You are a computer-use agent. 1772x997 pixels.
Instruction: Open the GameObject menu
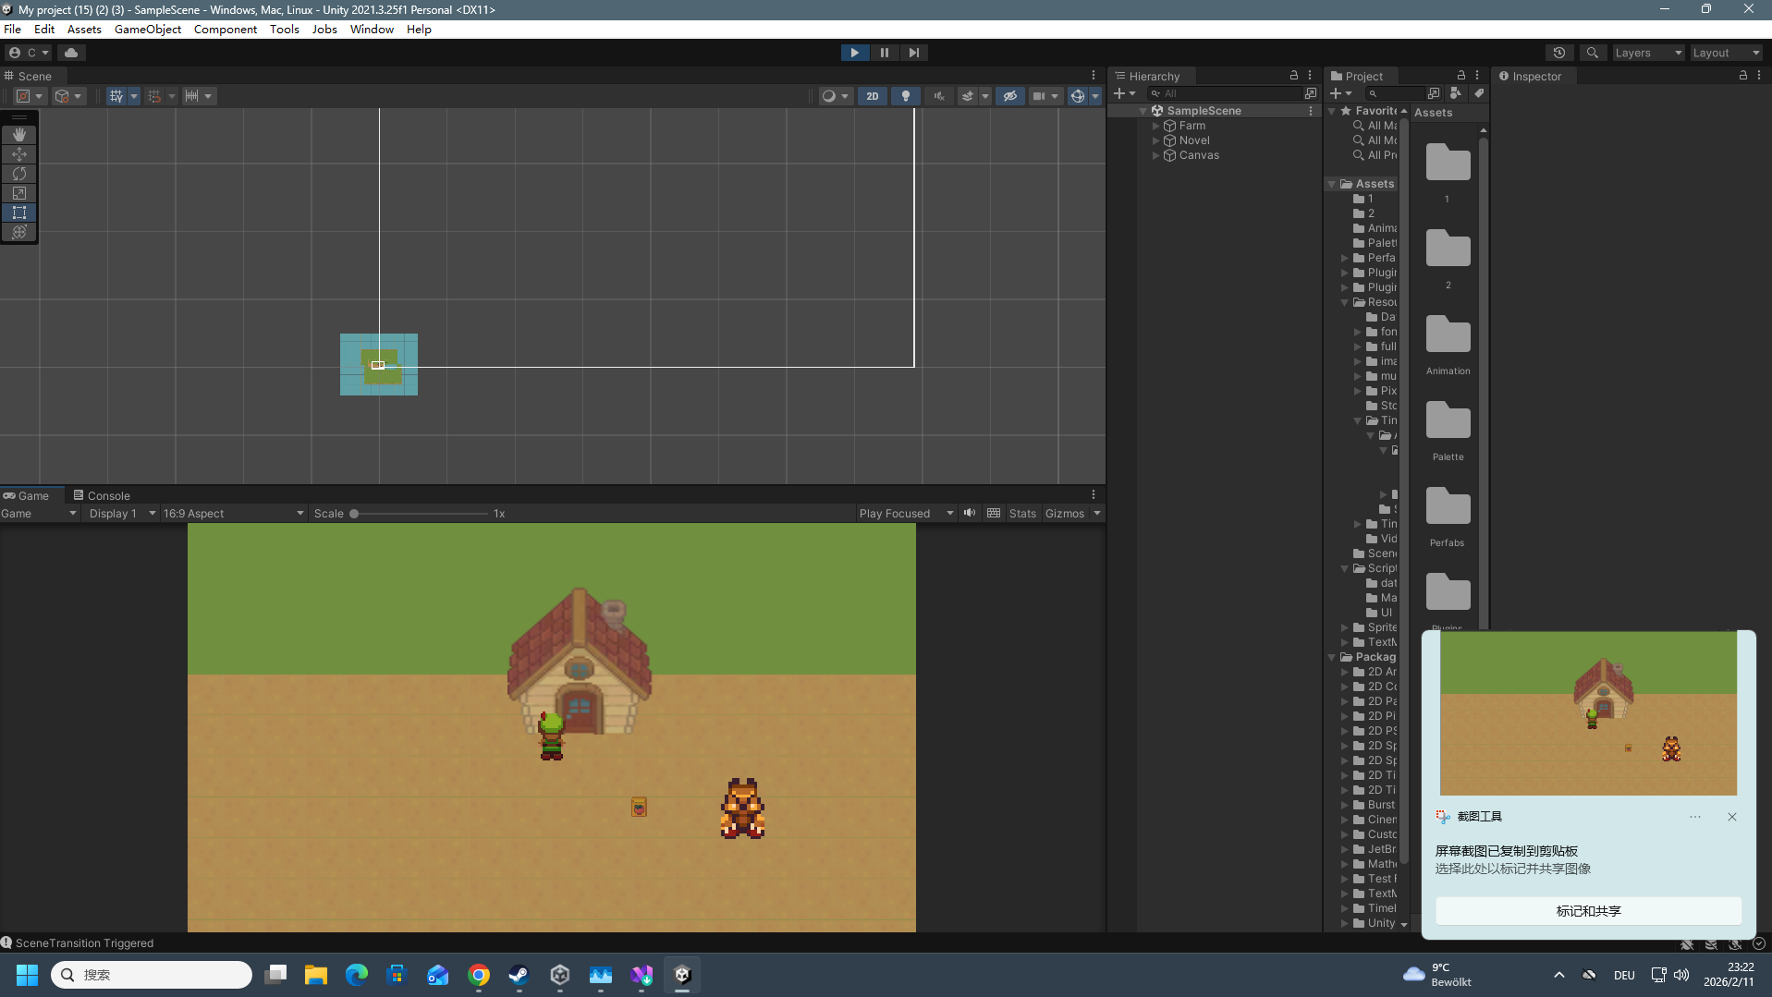coord(148,30)
